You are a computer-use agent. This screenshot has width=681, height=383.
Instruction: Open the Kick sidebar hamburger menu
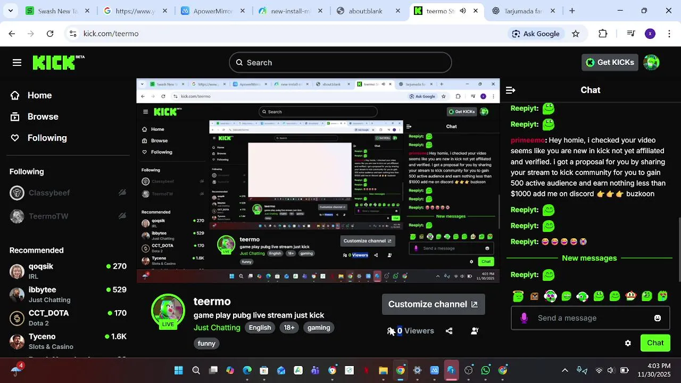[17, 63]
